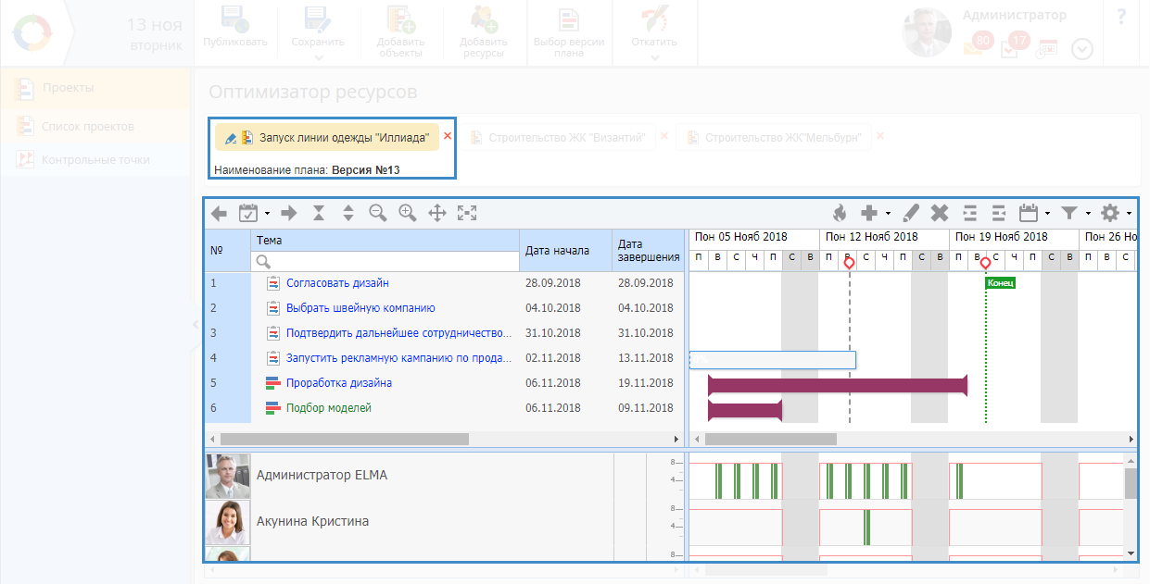Click the left arrow navigation icon
This screenshot has width=1150, height=584.
[x=219, y=214]
